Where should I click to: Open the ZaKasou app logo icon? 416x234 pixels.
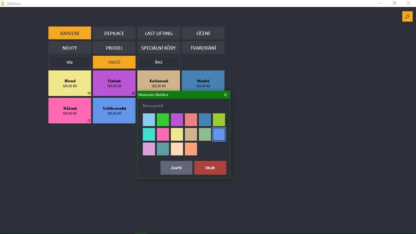[3, 4]
